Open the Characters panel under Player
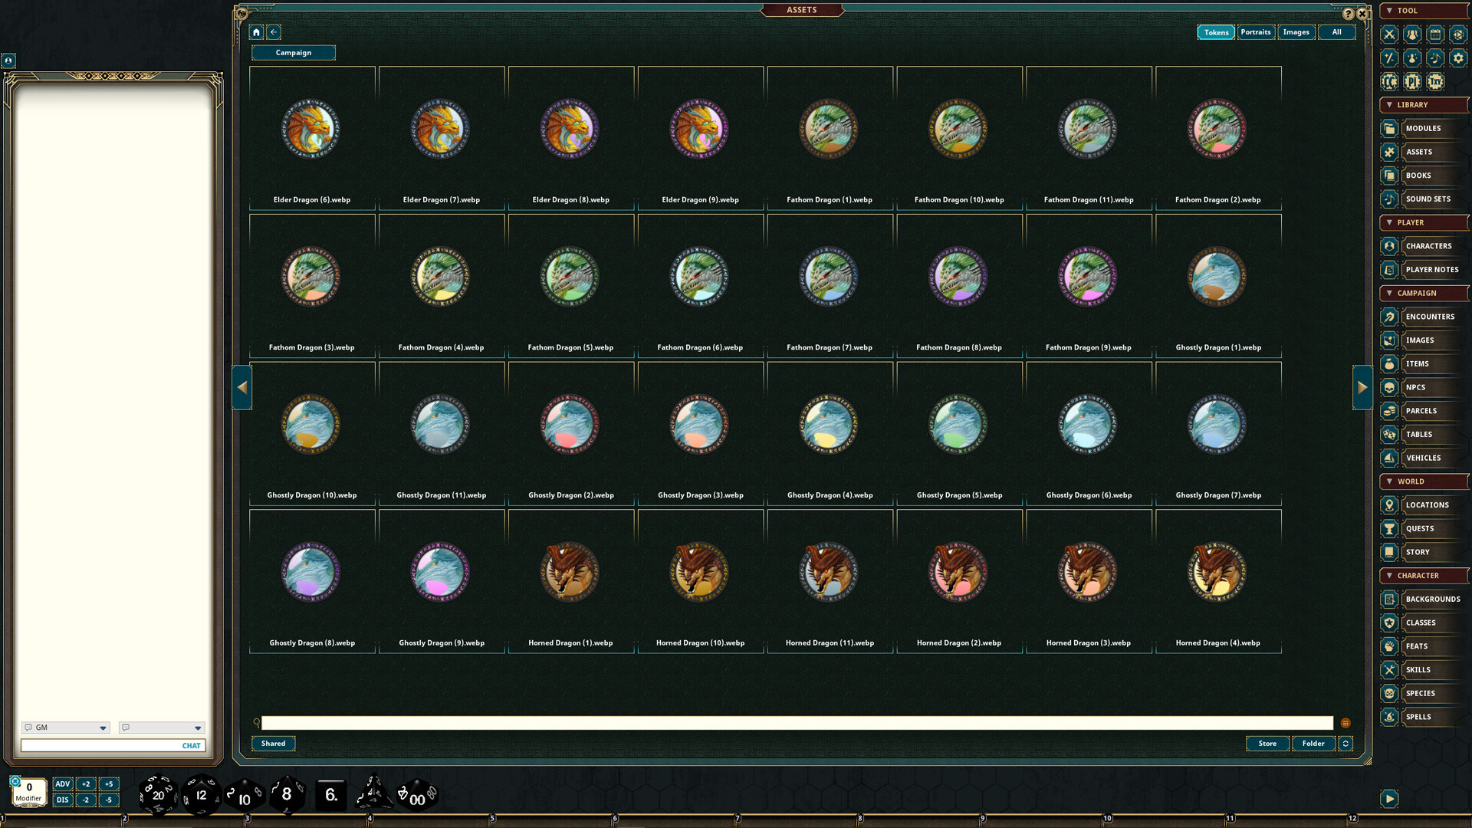Image resolution: width=1472 pixels, height=828 pixels. (x=1428, y=245)
